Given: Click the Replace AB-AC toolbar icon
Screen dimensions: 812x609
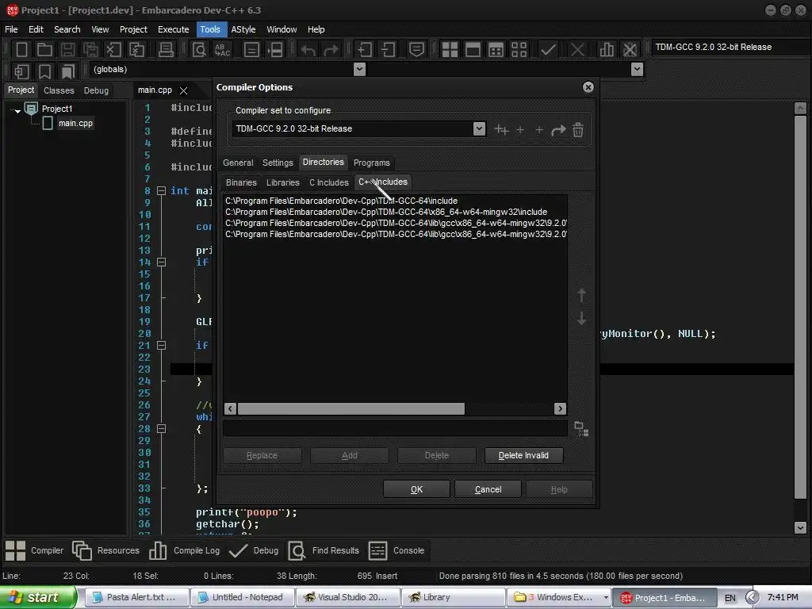Looking at the screenshot, I should 222,50.
